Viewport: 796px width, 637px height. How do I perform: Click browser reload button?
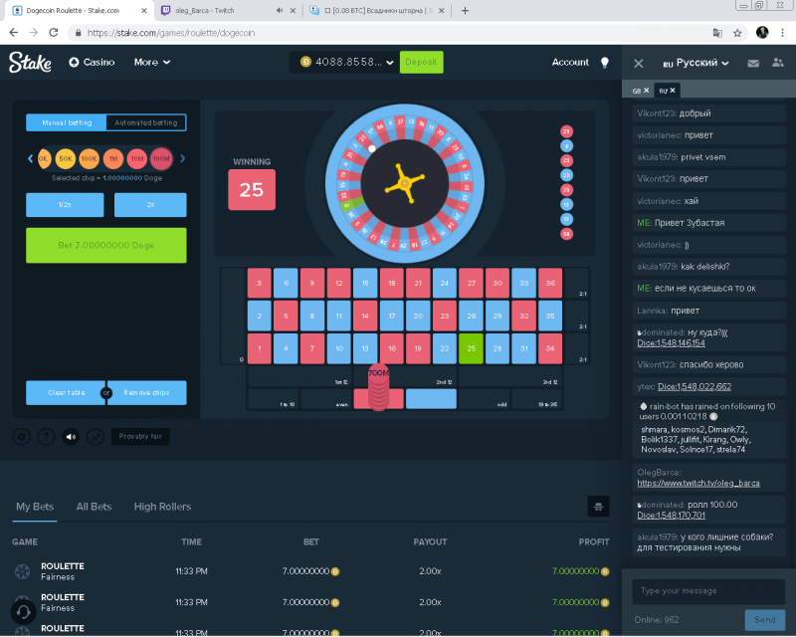coord(54,33)
